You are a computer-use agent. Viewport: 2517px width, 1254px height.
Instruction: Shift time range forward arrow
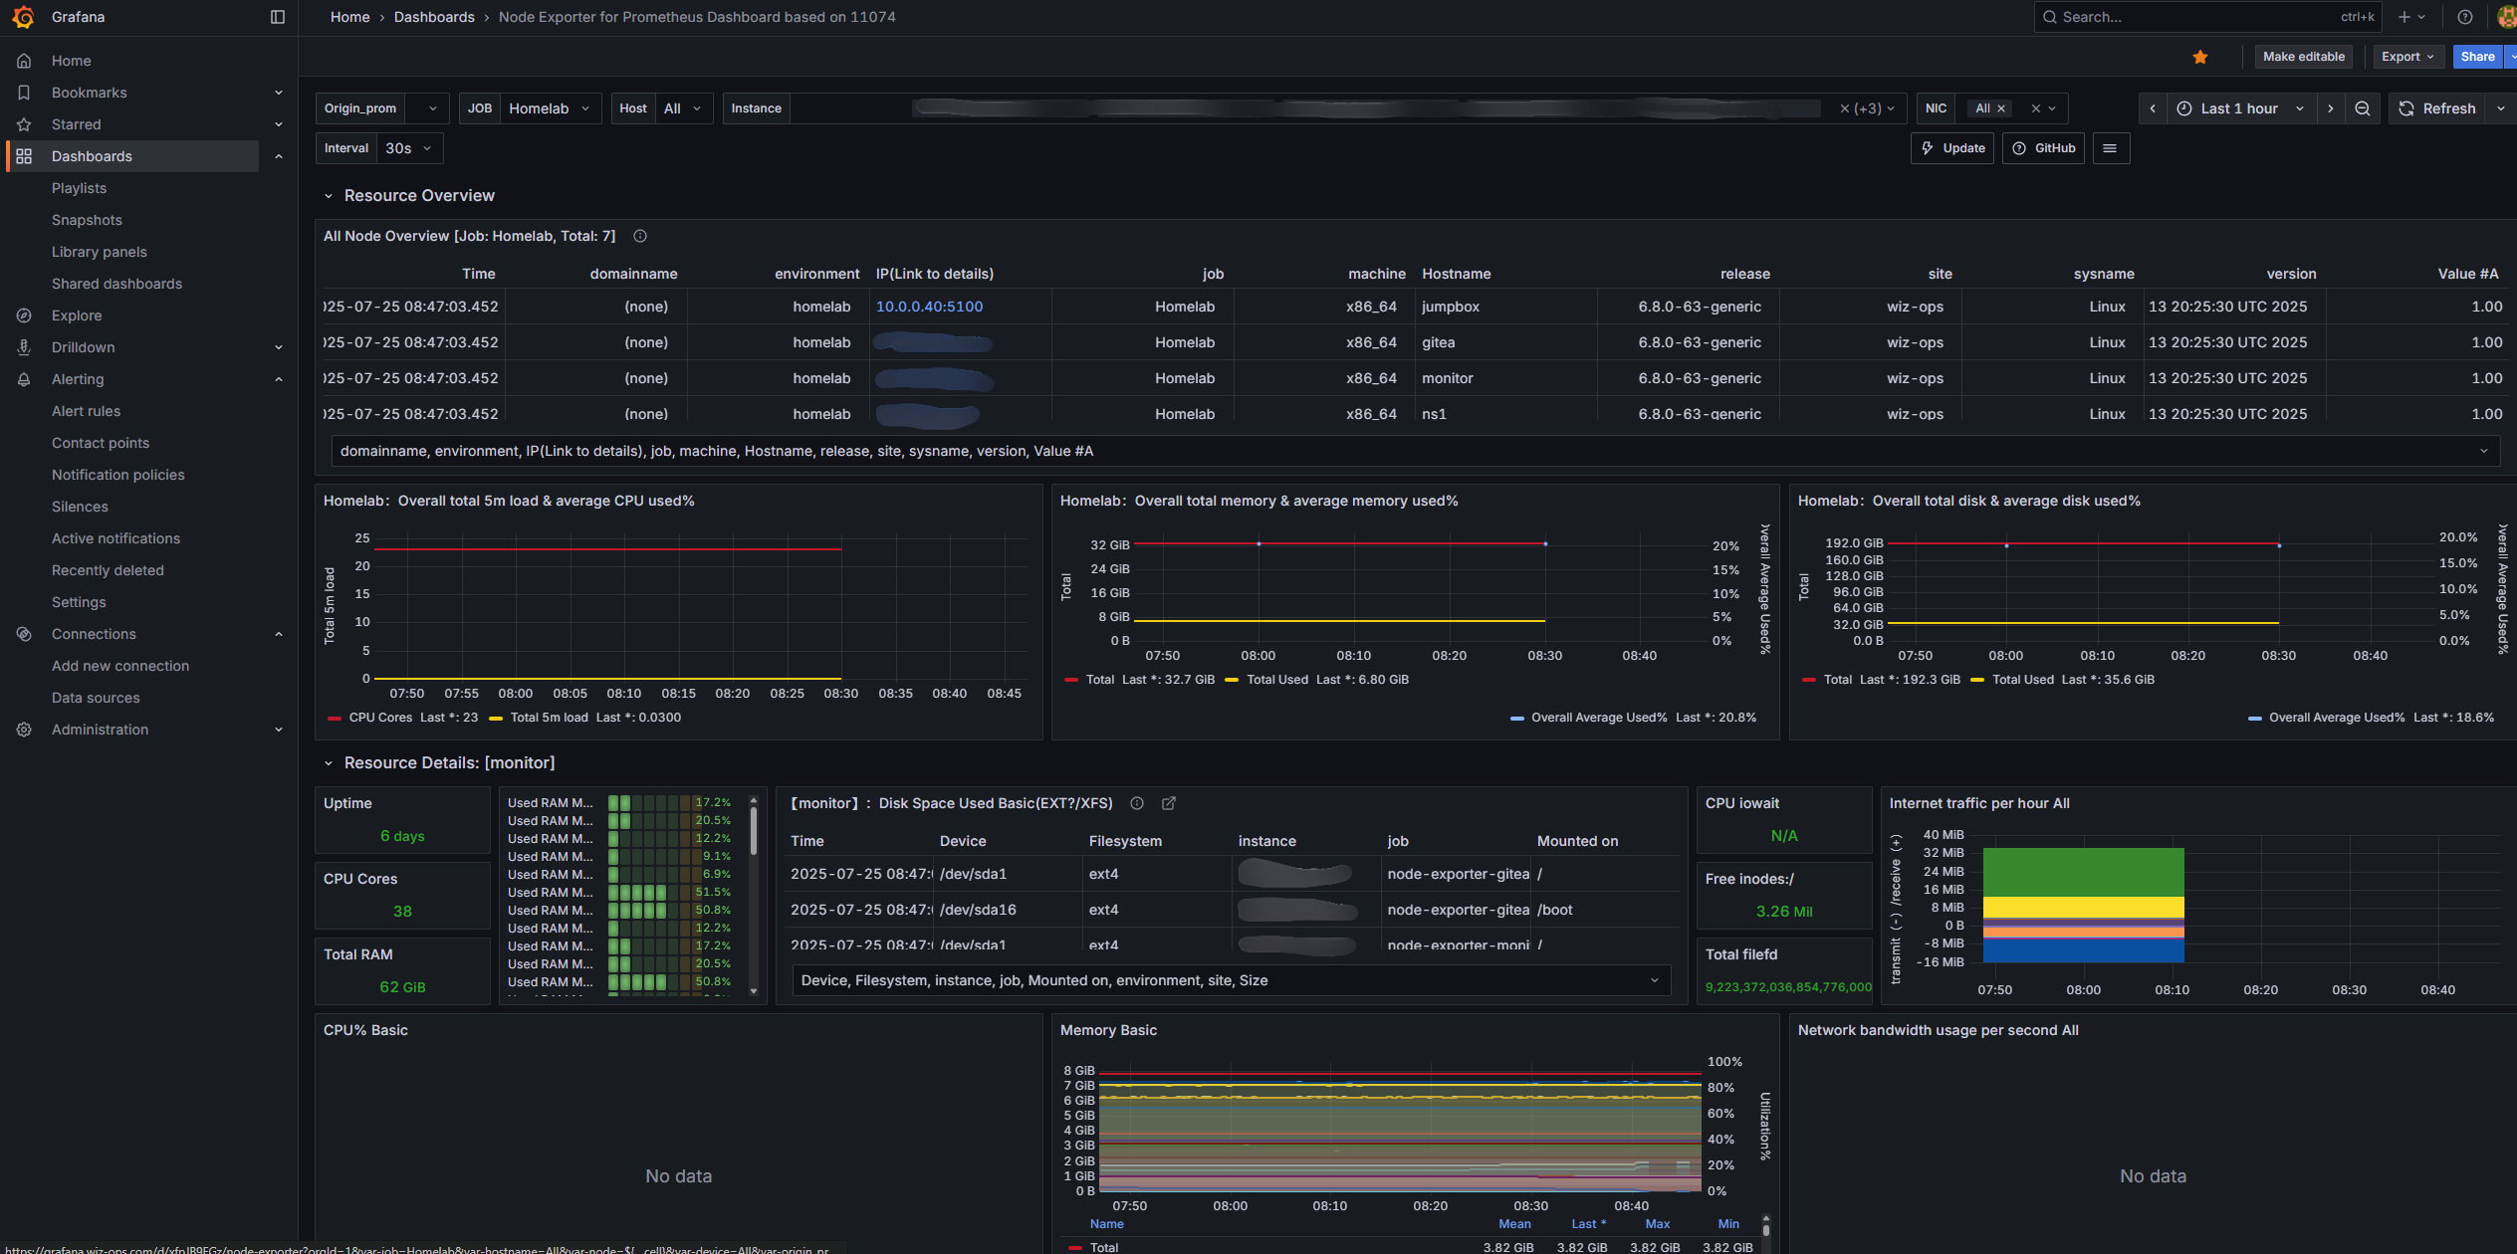2331,108
